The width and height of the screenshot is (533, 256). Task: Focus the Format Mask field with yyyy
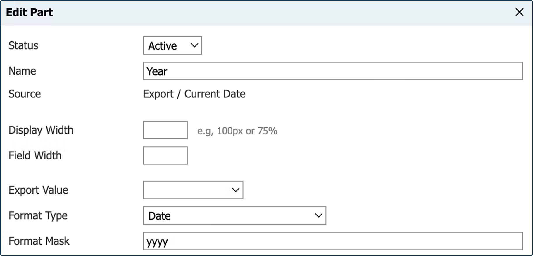333,241
